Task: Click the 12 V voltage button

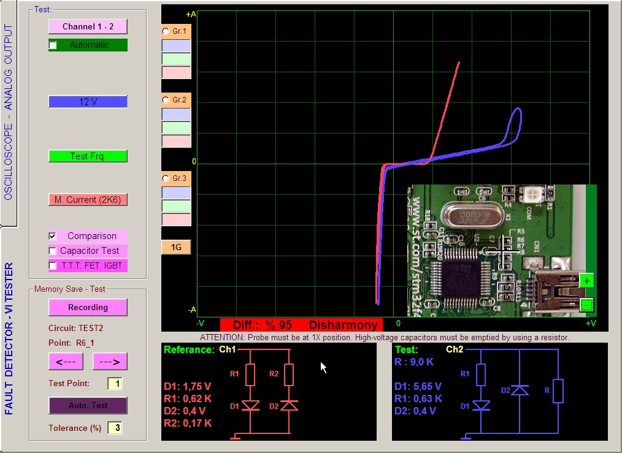Action: click(88, 102)
